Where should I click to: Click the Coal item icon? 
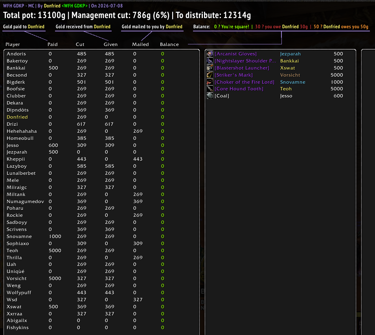point(210,96)
